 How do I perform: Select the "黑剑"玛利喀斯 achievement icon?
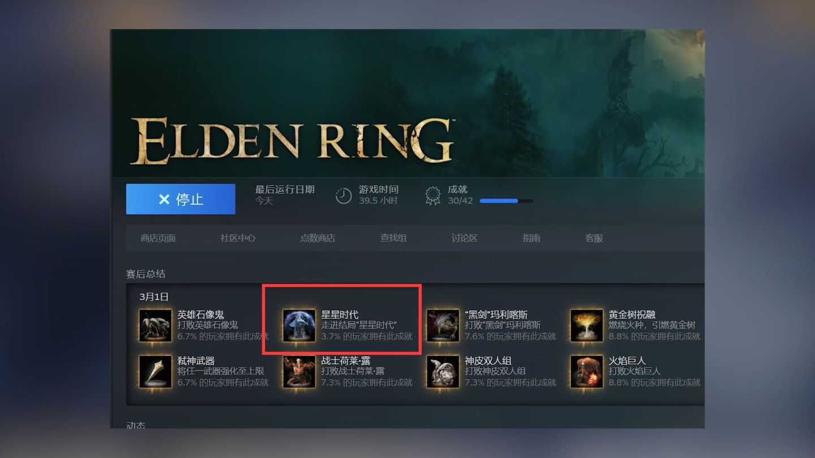click(443, 326)
